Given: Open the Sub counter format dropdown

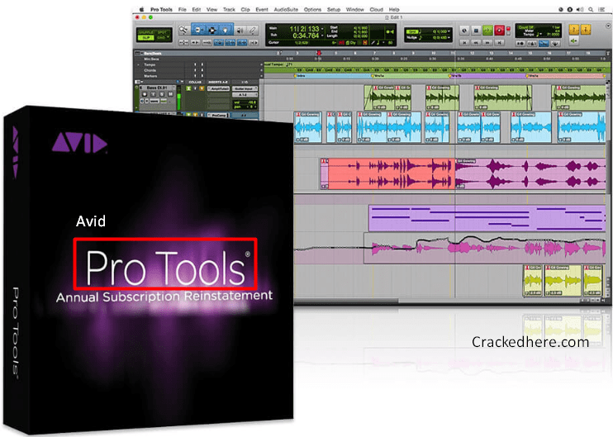Looking at the screenshot, I should pos(322,36).
